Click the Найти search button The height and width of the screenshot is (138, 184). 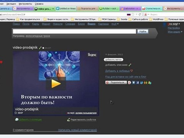(x=143, y=31)
